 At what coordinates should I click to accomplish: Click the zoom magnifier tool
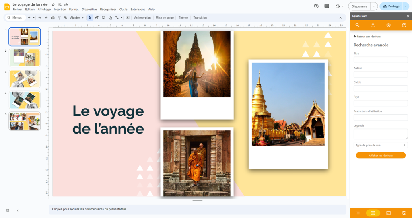(66, 18)
